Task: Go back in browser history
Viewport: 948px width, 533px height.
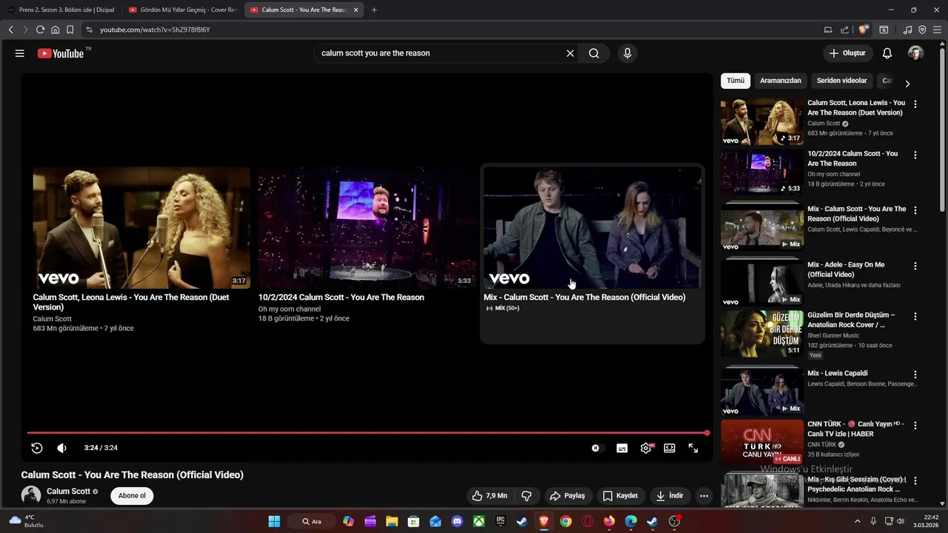Action: (x=10, y=30)
